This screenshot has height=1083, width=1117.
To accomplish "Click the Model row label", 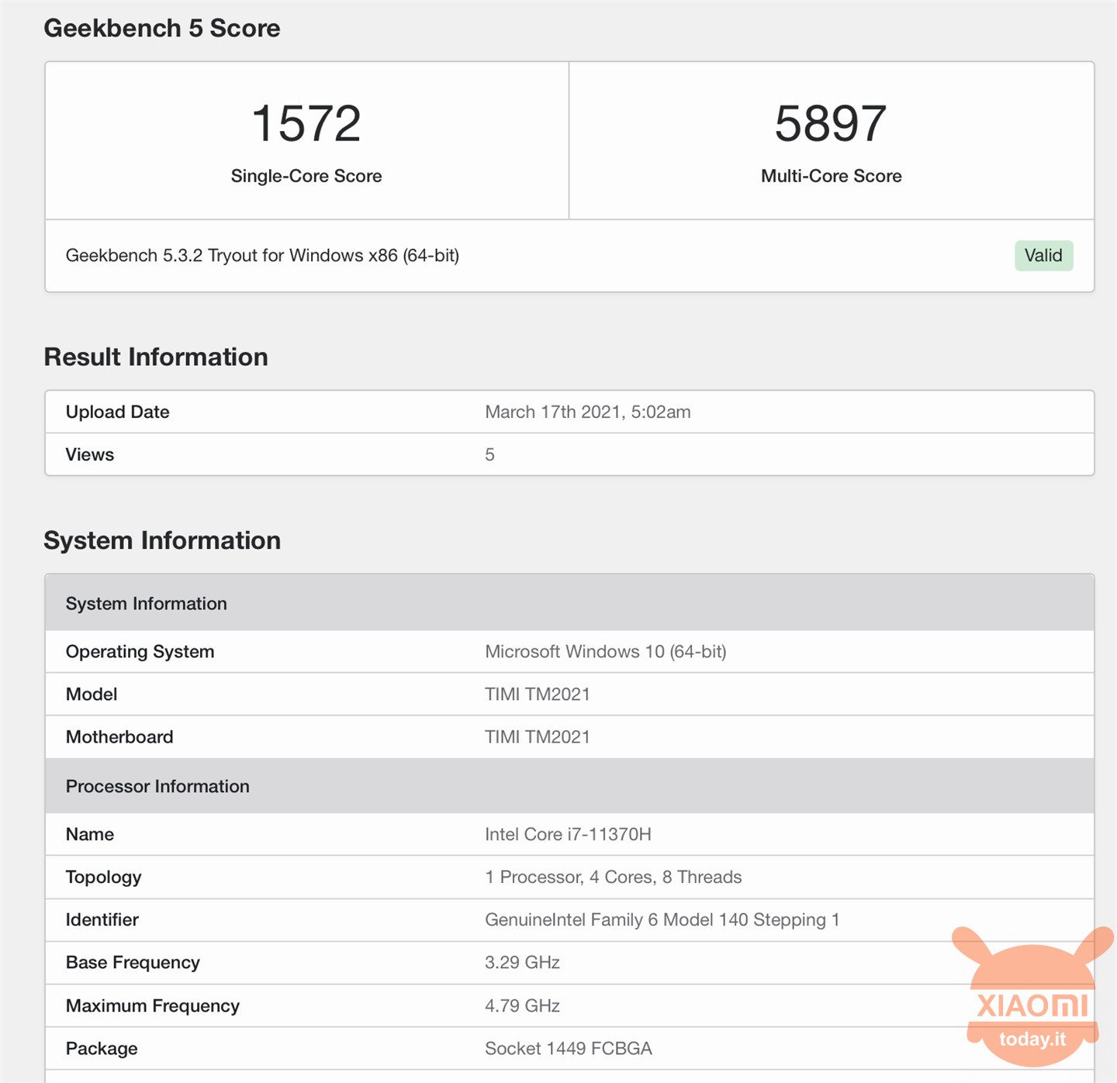I will [x=92, y=694].
